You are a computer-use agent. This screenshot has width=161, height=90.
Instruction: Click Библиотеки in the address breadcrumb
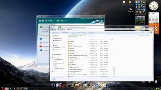62,29
